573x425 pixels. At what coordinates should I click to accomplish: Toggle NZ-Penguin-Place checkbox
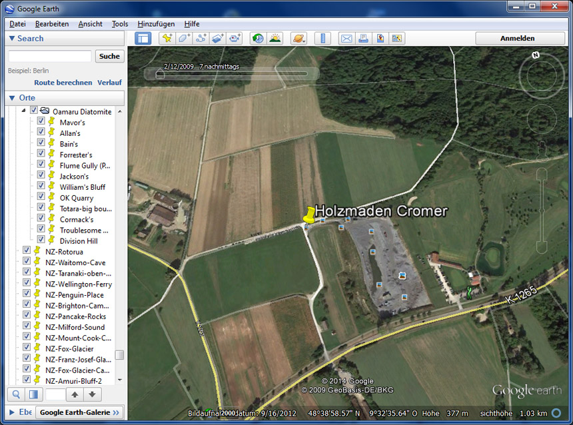tap(26, 293)
